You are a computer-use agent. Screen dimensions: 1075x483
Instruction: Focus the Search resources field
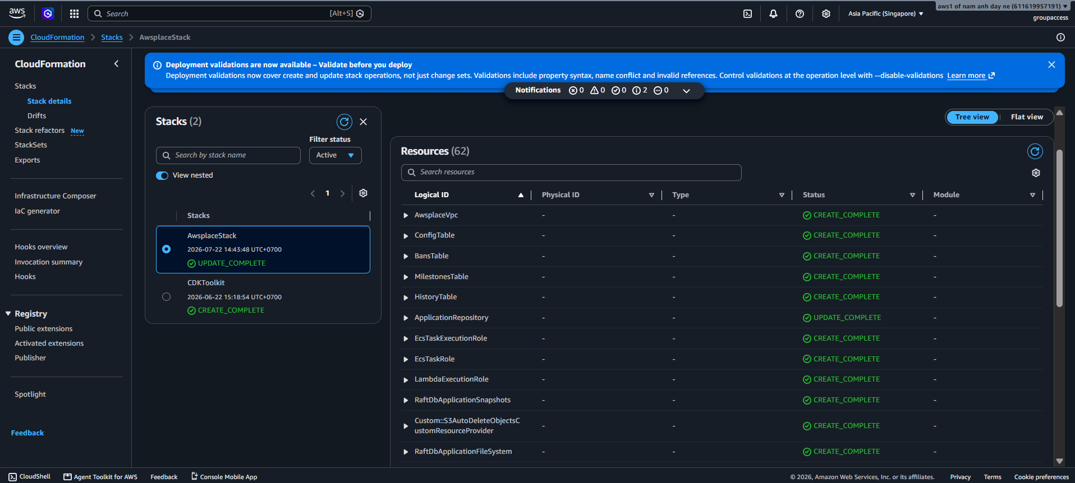point(571,172)
